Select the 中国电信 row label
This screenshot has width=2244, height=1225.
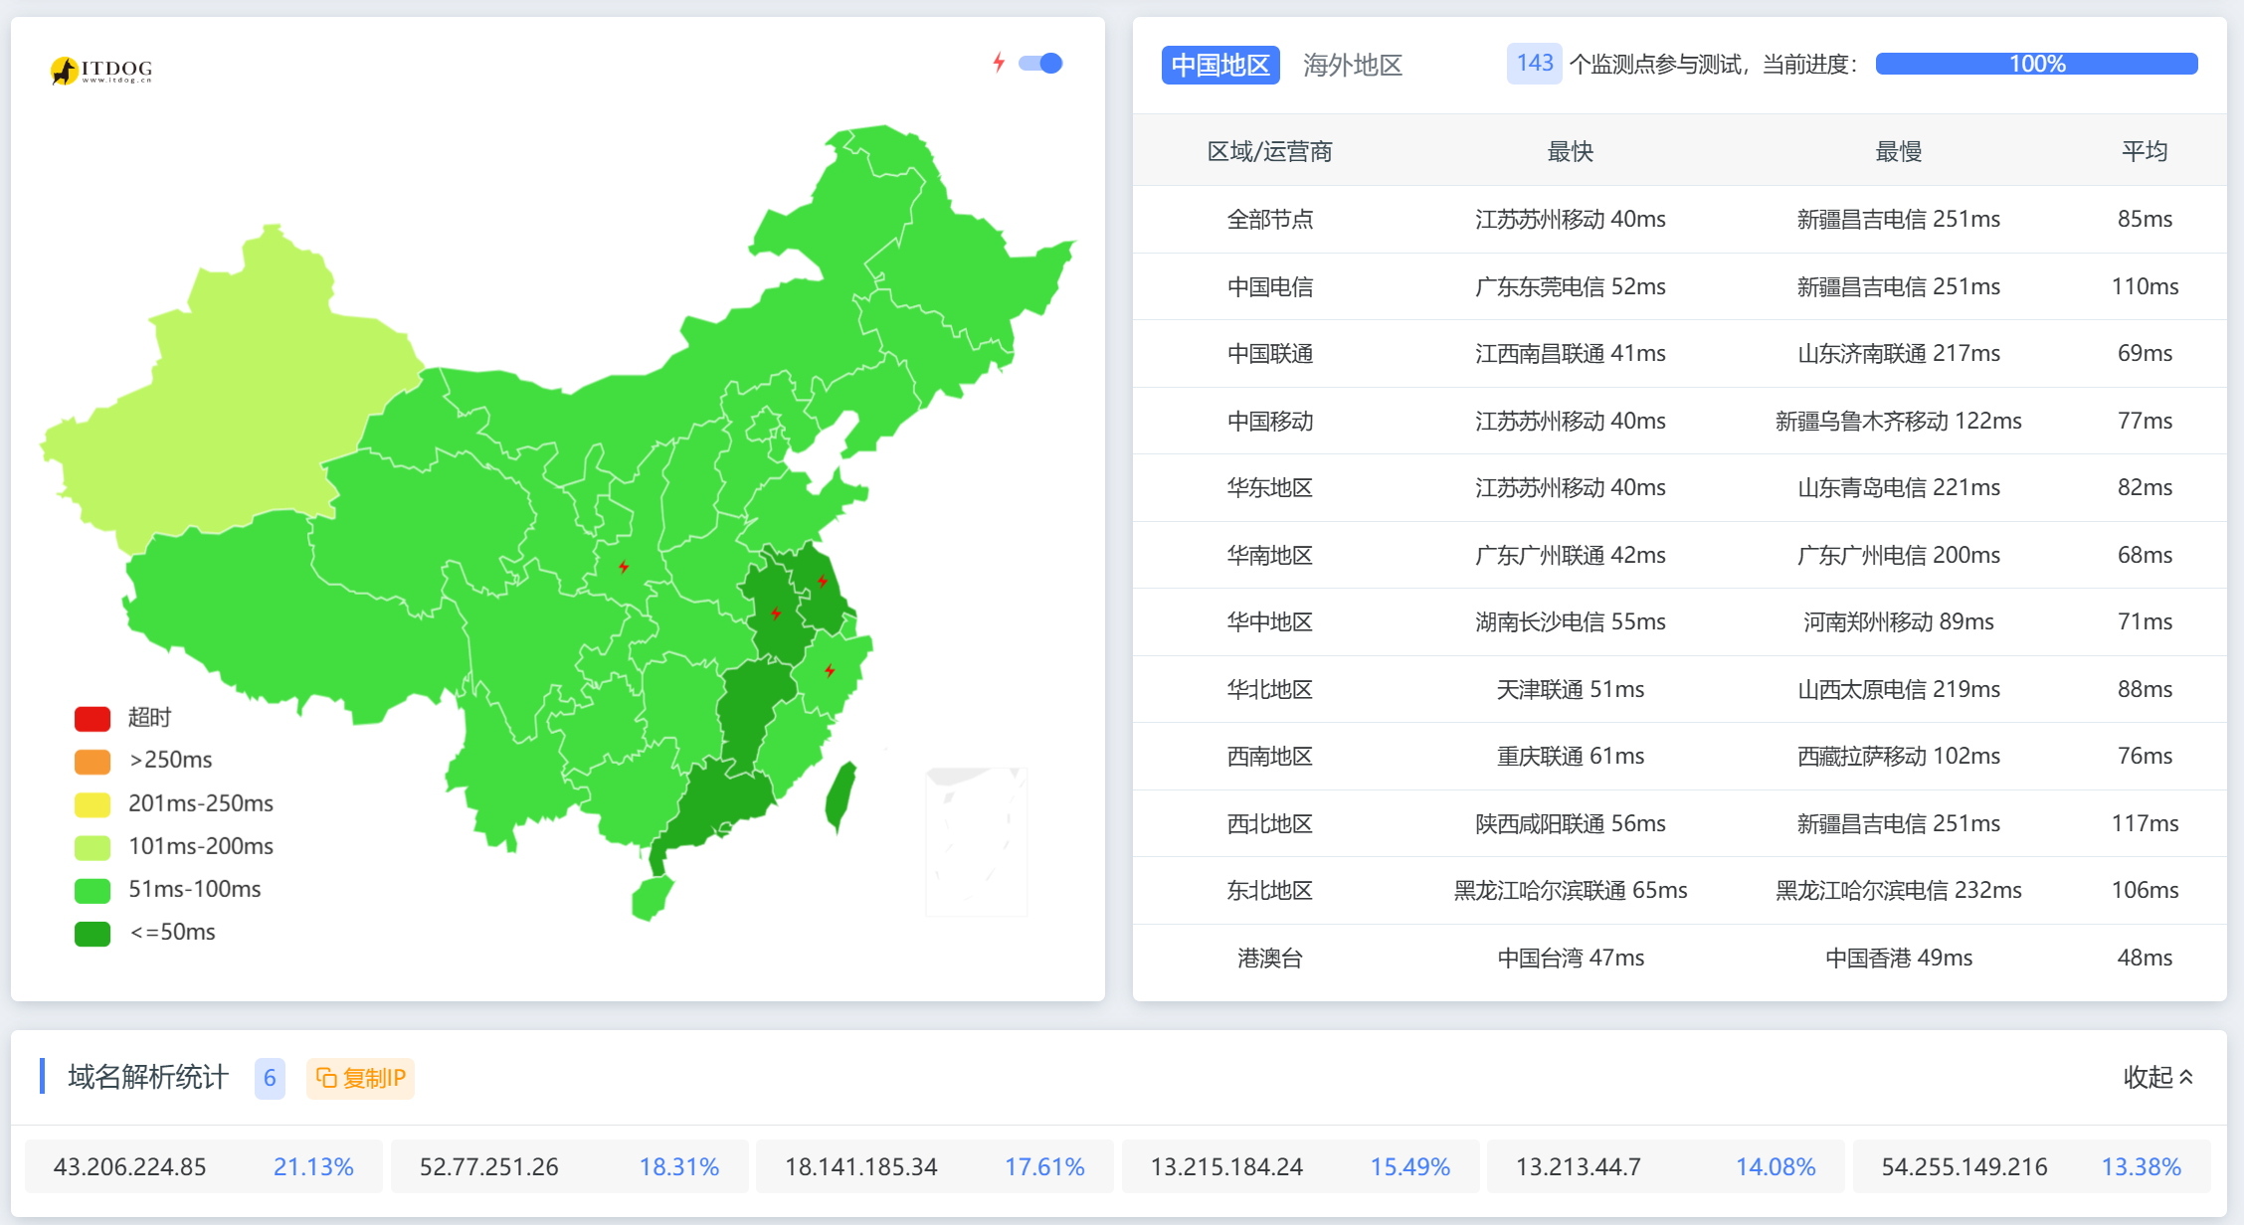click(x=1269, y=286)
